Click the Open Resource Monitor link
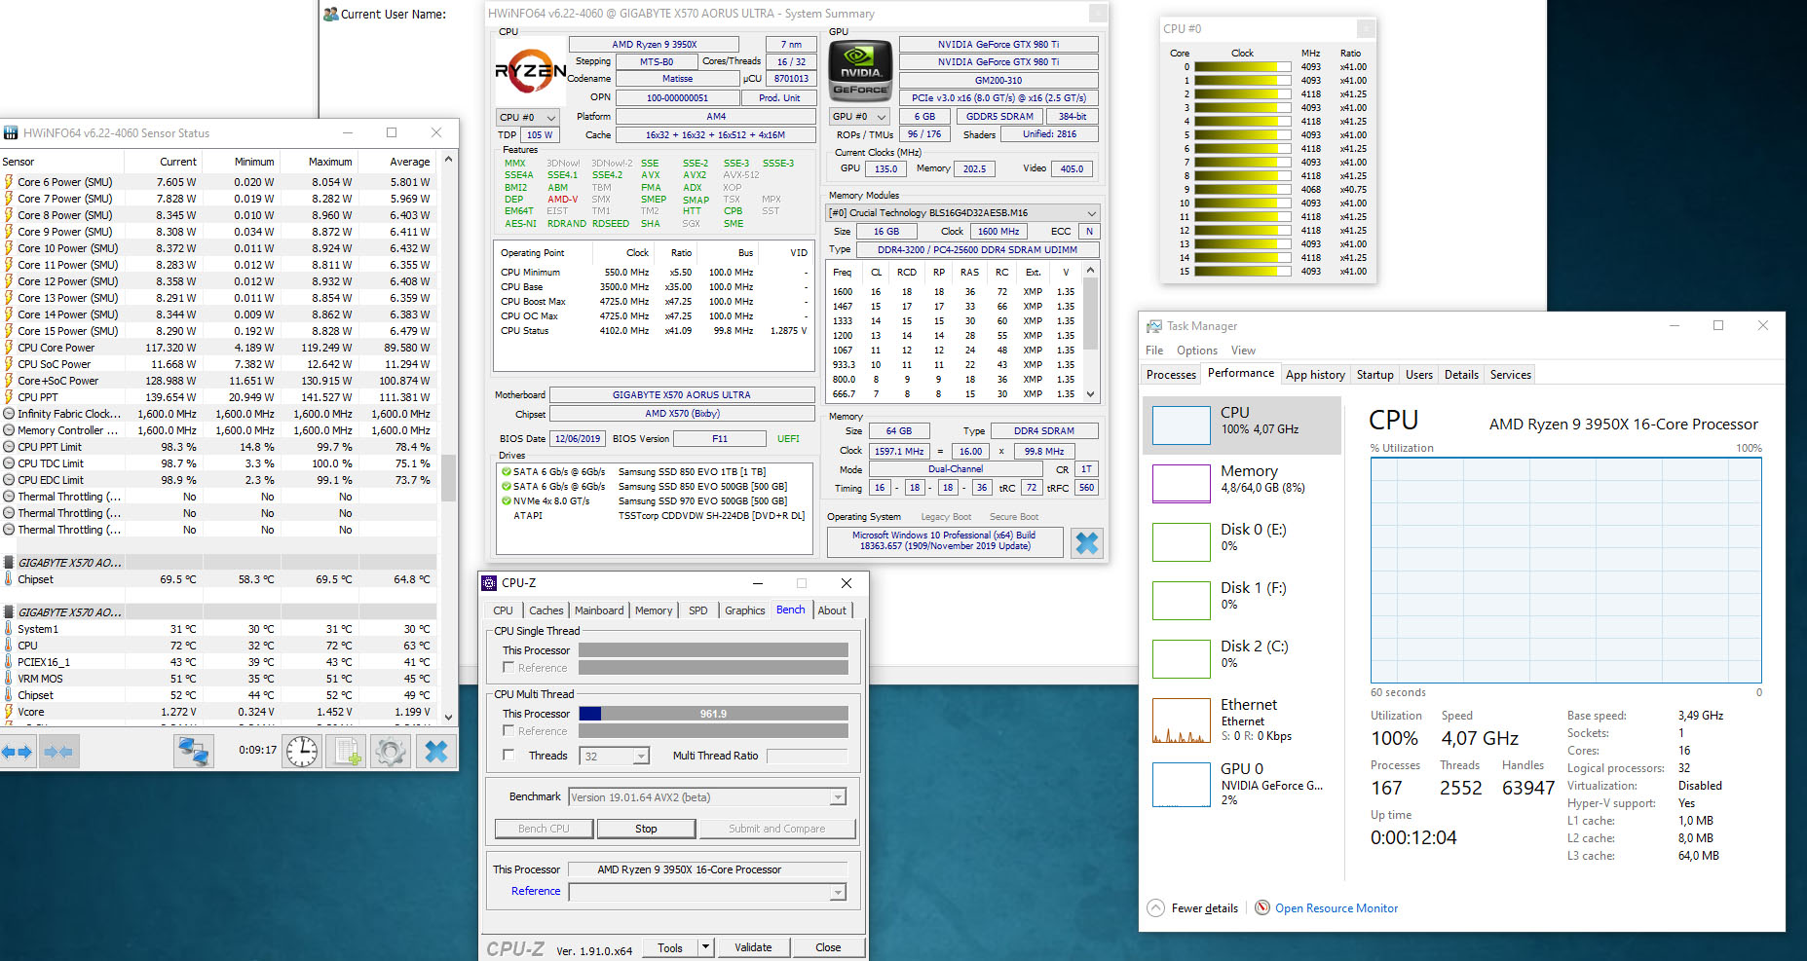The width and height of the screenshot is (1807, 961). [1336, 908]
